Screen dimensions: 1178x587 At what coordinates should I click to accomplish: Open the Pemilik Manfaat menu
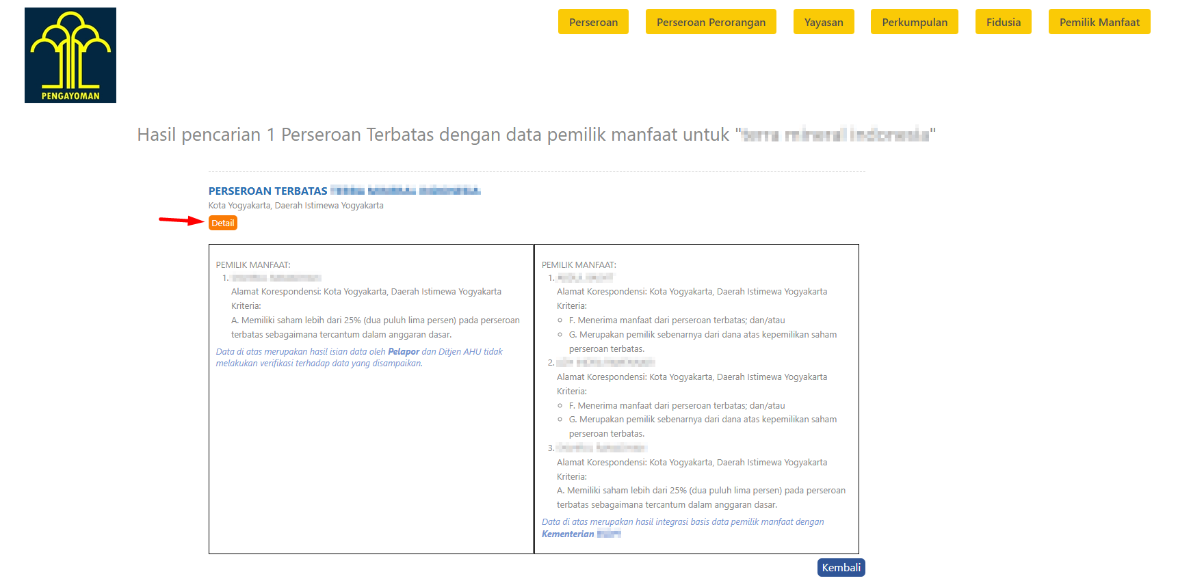[1099, 22]
